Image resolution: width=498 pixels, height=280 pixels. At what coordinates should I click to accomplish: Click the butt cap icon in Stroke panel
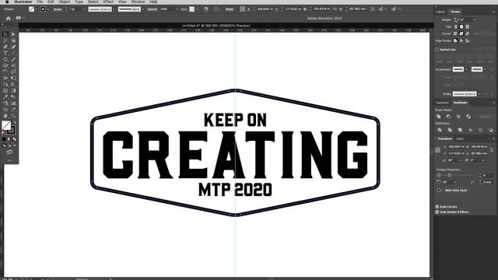[x=455, y=26]
